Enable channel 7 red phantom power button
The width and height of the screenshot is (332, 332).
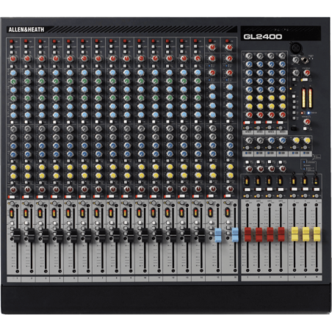96,41
